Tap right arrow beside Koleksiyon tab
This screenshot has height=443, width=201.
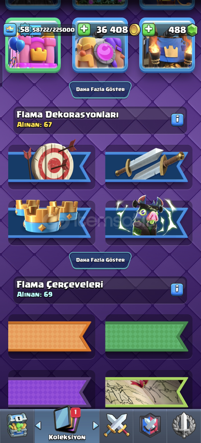(96, 425)
